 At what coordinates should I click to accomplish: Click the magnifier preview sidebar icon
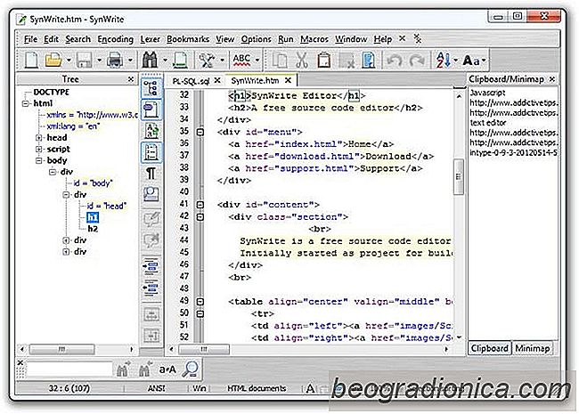coord(151,194)
